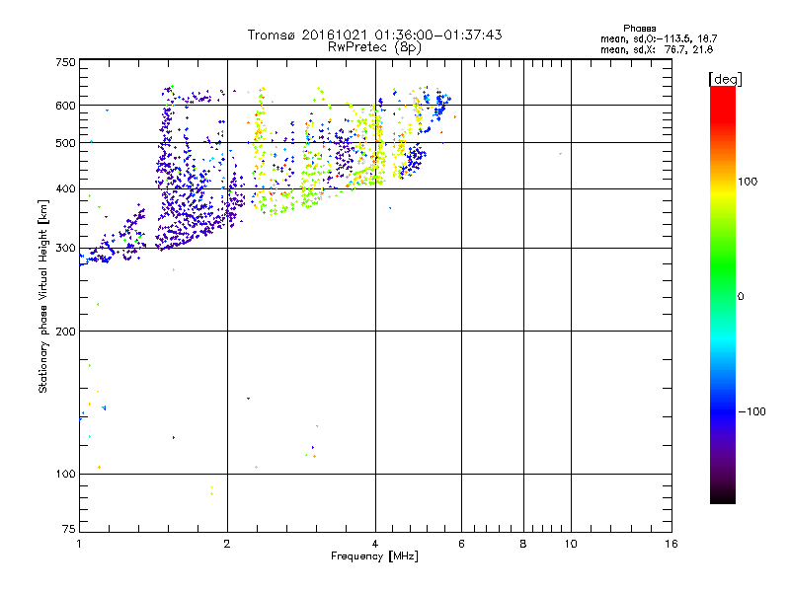Click the y-axis tick label "300"
This screenshot has height=592, width=790.
(x=65, y=248)
